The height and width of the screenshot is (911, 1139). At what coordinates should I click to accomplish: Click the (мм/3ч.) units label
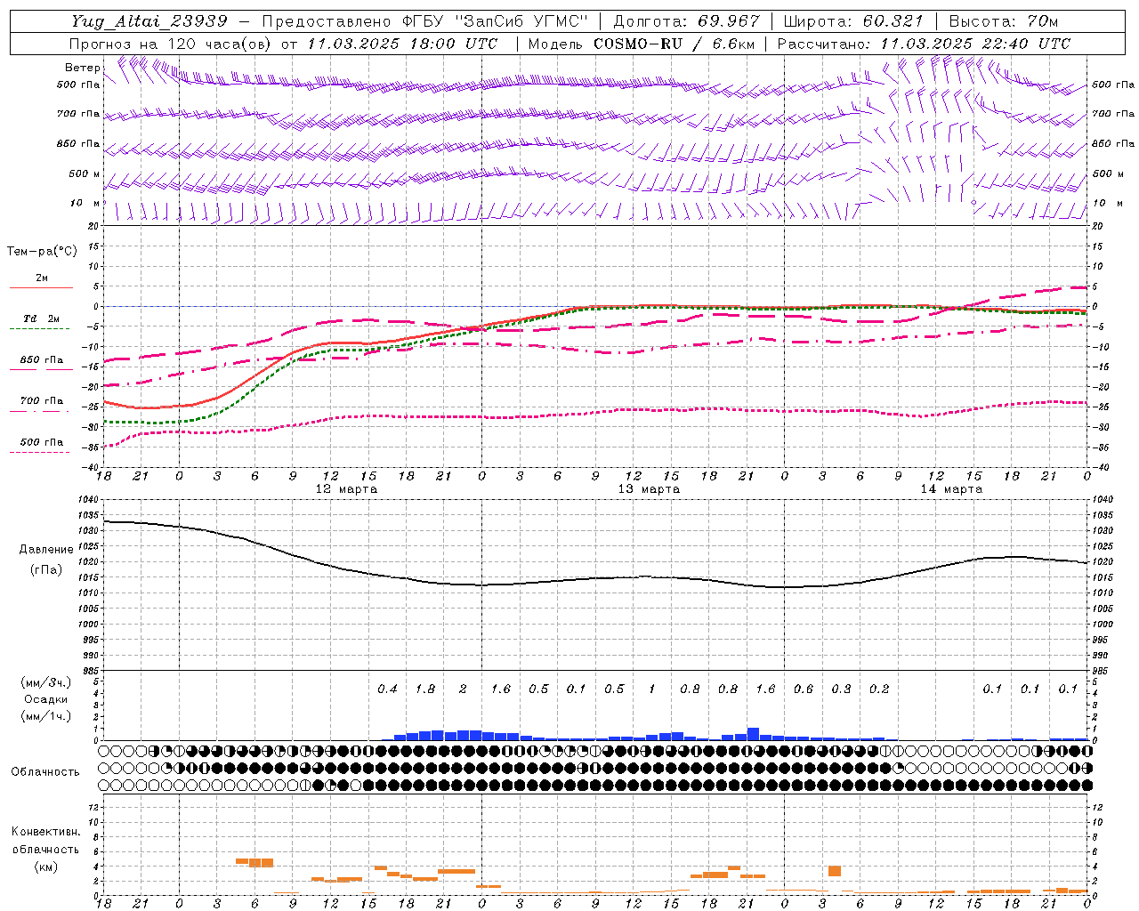coord(45,682)
